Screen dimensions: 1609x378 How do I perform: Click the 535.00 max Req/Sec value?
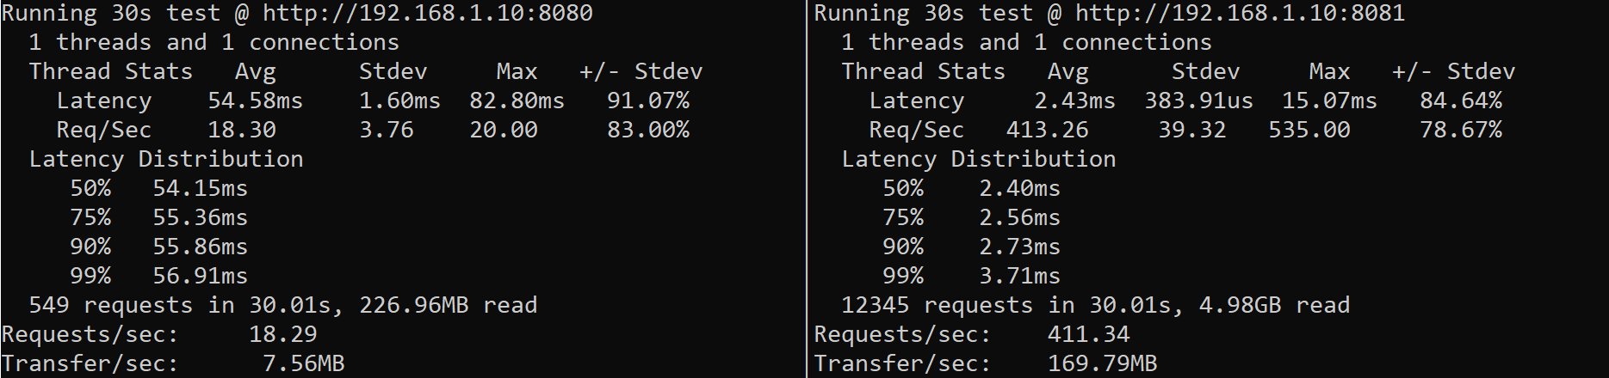tap(1309, 131)
